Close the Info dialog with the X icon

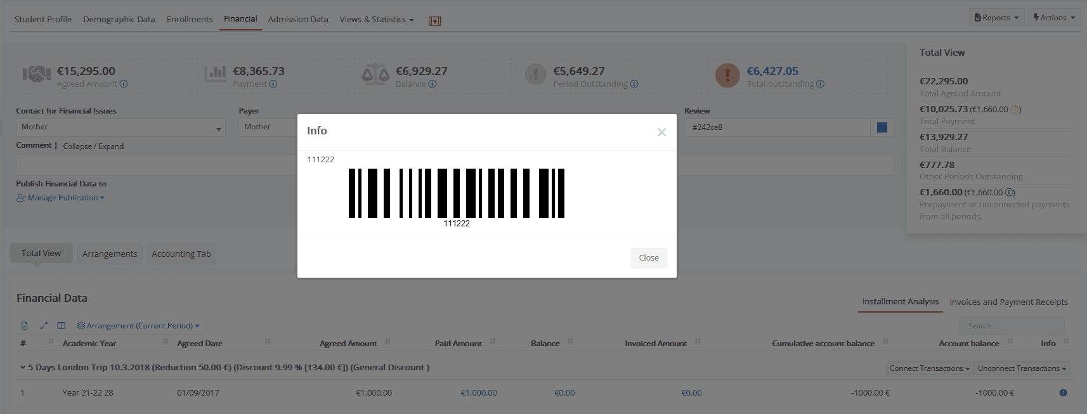(x=661, y=132)
